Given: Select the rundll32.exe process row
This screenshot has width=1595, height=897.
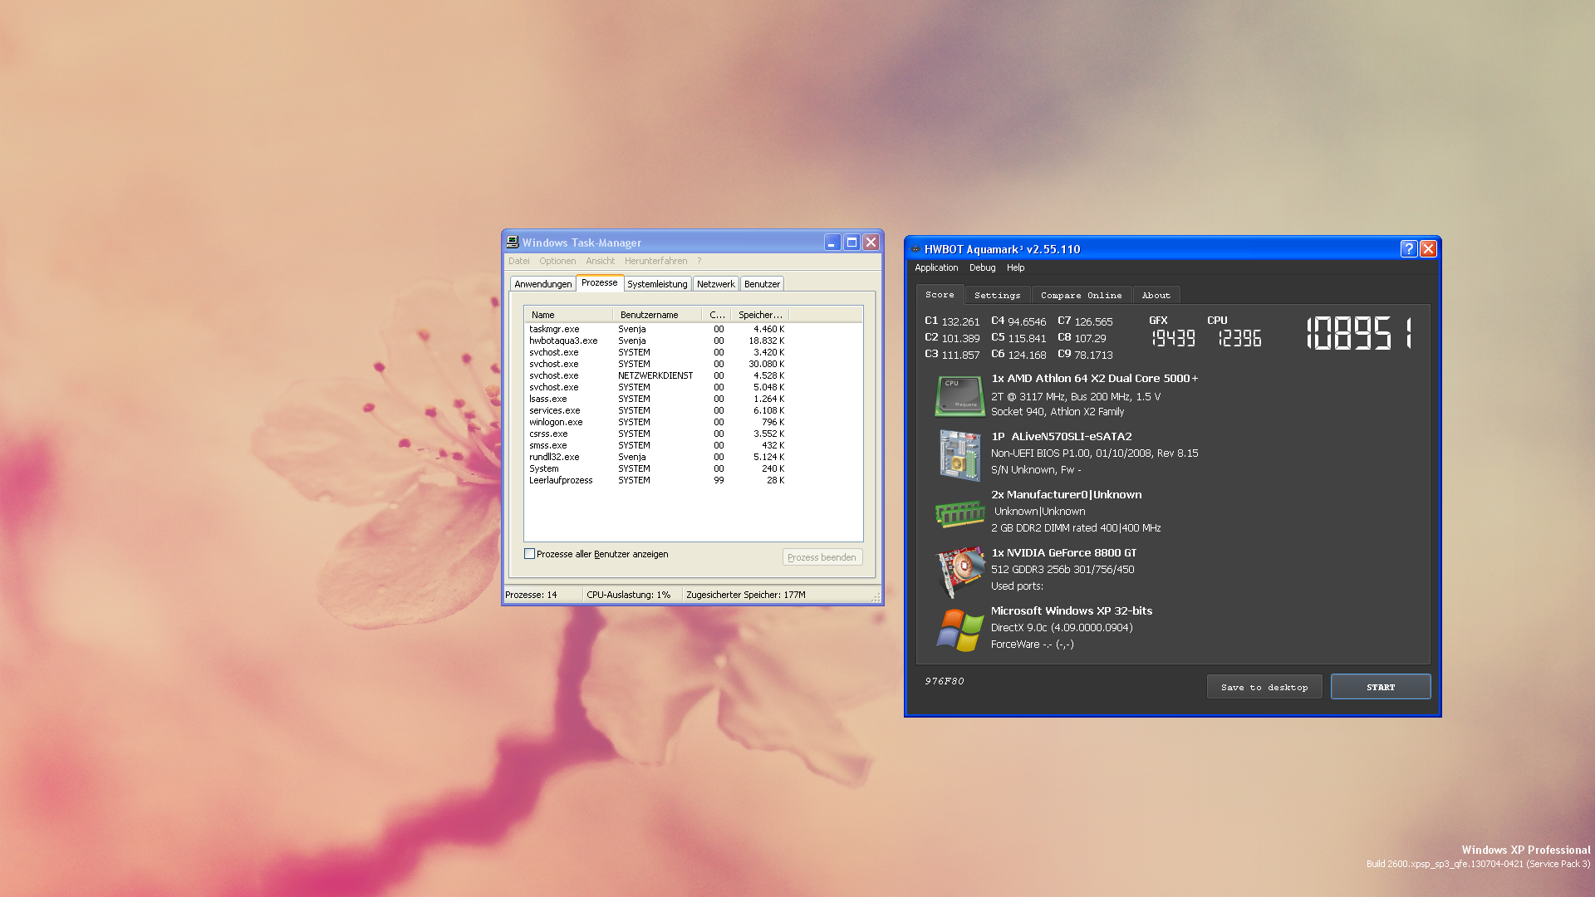Looking at the screenshot, I should pyautogui.click(x=656, y=457).
